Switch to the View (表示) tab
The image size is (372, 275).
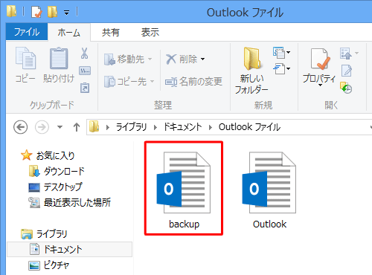tap(150, 33)
